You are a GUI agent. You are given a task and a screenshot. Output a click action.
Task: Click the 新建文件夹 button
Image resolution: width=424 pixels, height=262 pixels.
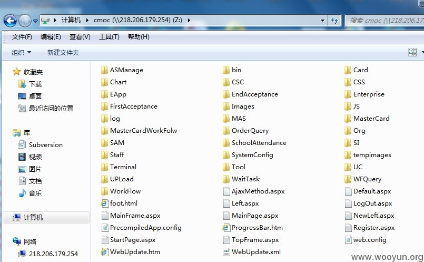[x=63, y=53]
